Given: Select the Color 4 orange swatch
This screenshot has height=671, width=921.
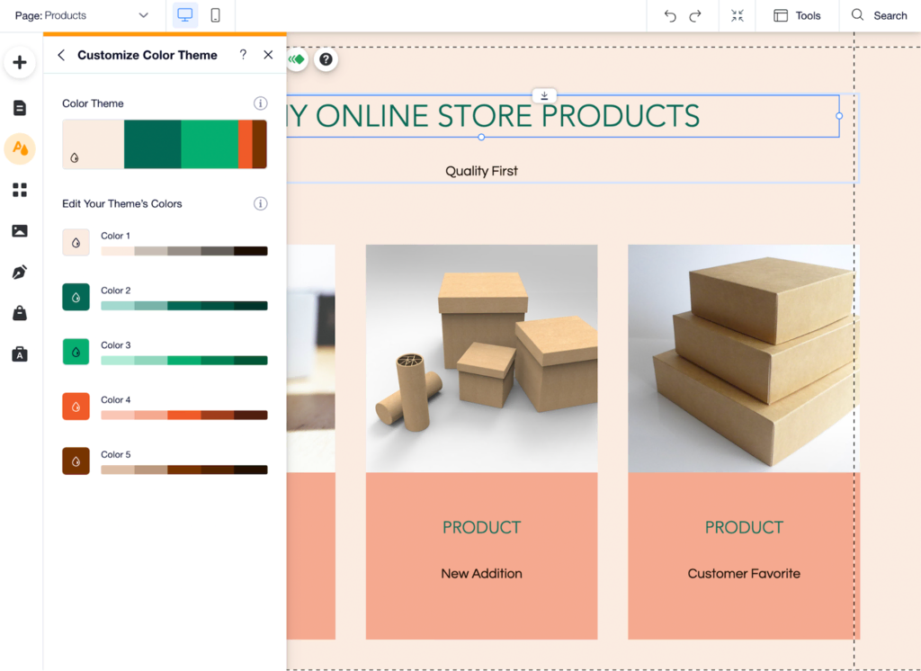Looking at the screenshot, I should (76, 406).
